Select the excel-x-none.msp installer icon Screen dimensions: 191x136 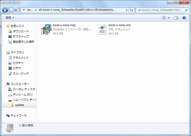[x=46, y=29]
